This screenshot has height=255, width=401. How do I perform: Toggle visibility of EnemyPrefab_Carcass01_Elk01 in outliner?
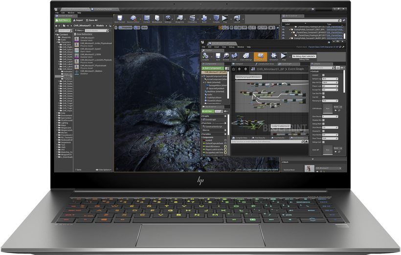pos(283,30)
